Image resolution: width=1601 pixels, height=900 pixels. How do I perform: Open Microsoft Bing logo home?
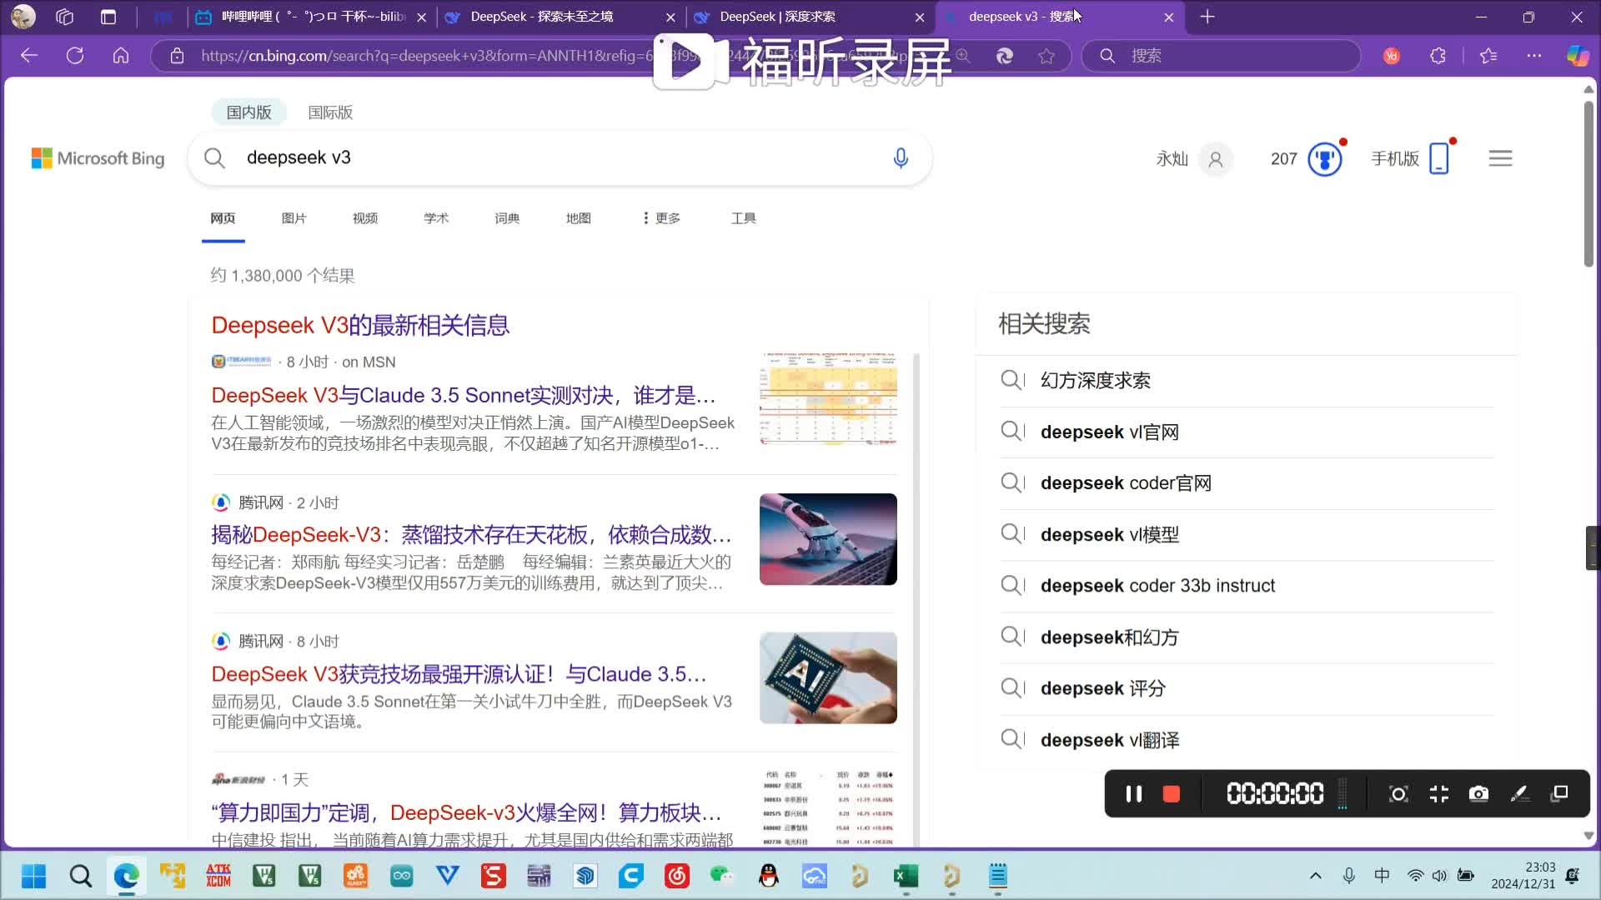[98, 158]
